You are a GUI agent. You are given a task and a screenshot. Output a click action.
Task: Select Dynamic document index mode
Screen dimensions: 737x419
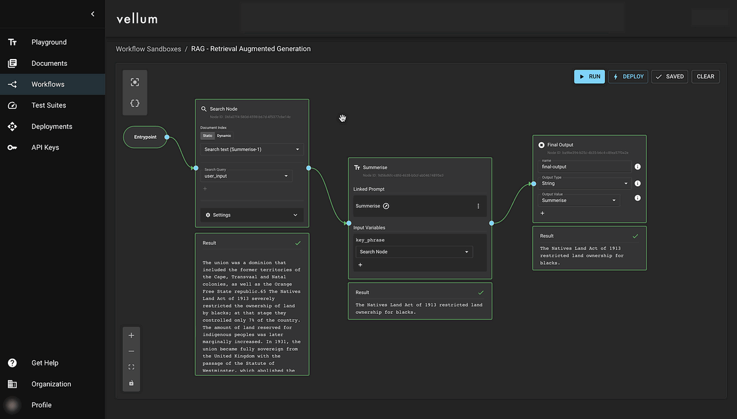tap(224, 136)
